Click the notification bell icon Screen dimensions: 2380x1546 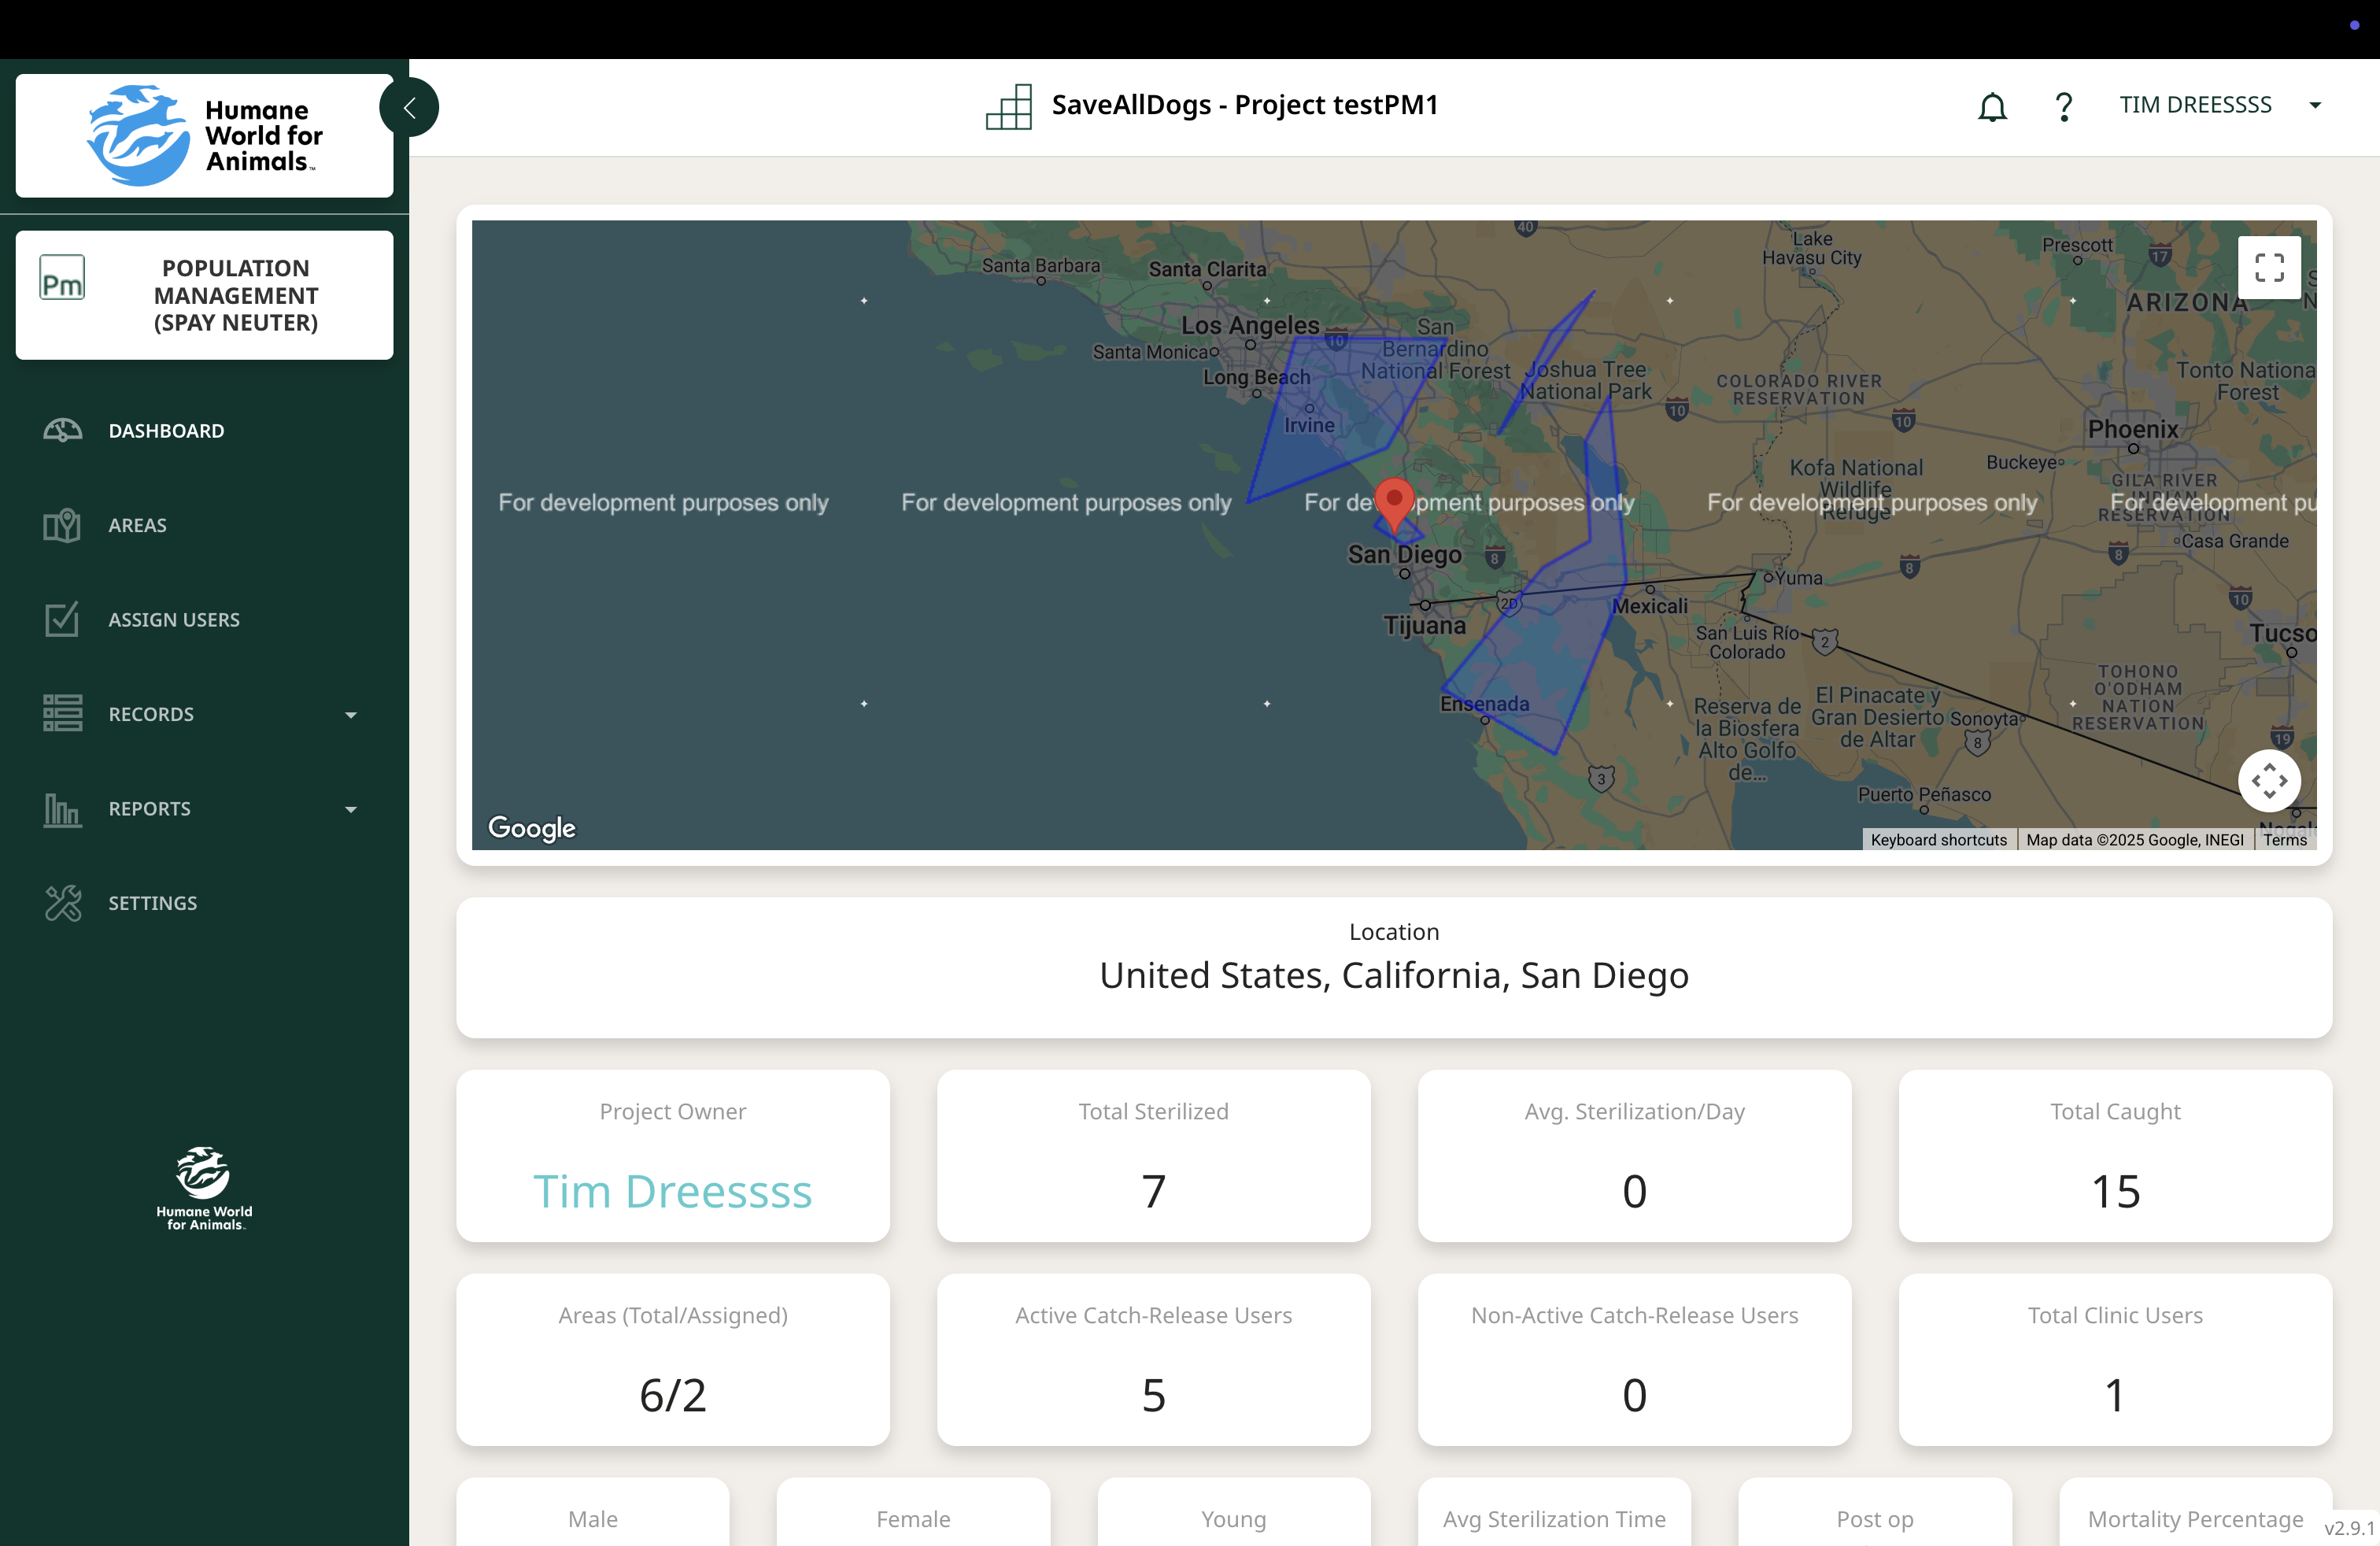click(1992, 106)
